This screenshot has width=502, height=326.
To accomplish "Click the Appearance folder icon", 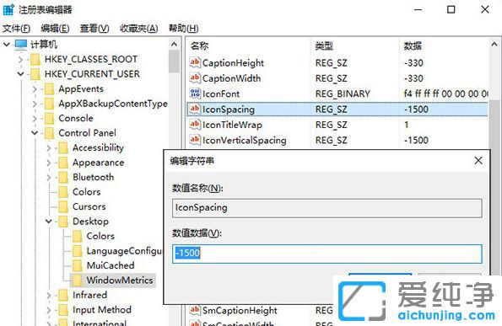I will point(63,163).
